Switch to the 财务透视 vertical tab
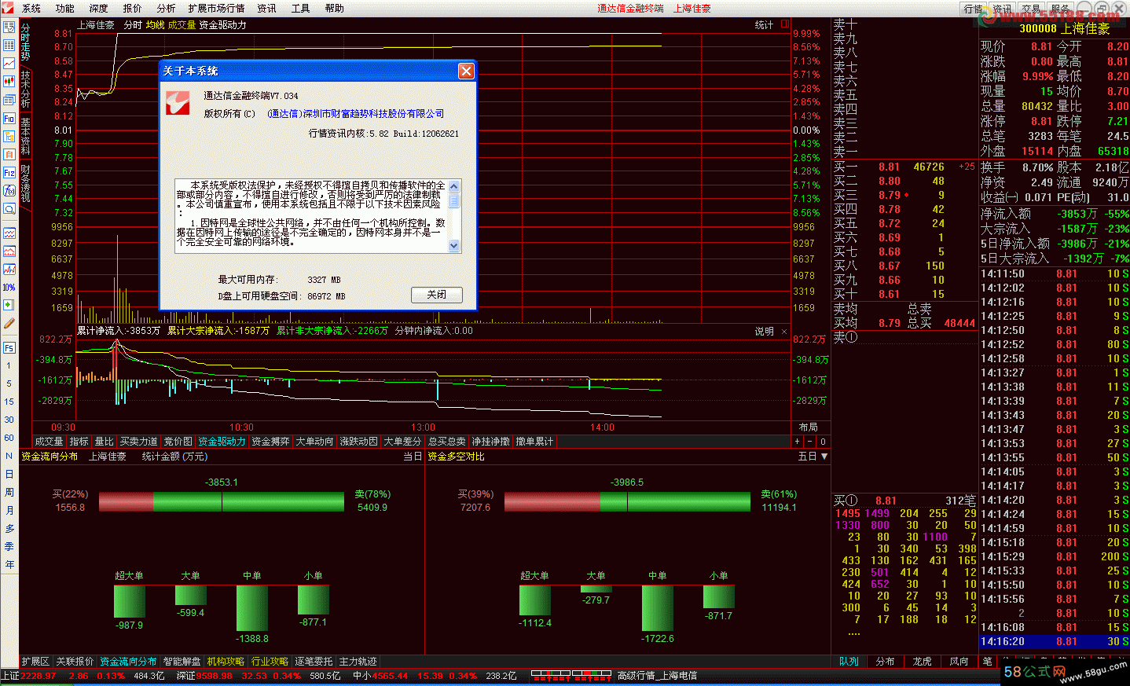The image size is (1130, 686). 25,183
